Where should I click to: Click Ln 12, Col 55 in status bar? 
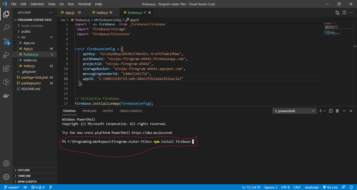(251, 187)
